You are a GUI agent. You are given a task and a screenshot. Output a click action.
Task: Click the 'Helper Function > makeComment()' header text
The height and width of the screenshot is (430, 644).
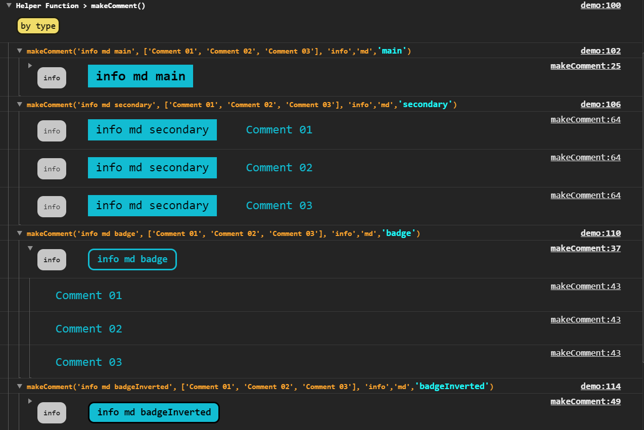81,6
